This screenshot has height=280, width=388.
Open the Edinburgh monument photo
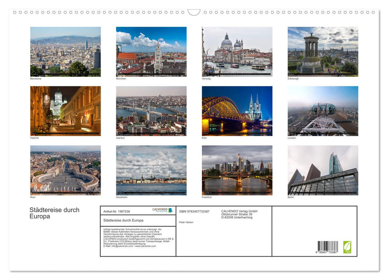[x=323, y=51]
